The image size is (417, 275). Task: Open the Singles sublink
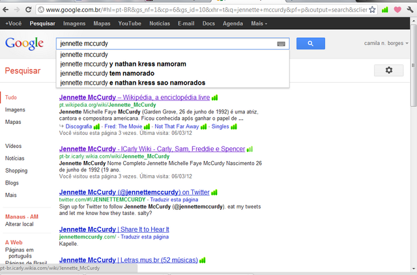220,126
